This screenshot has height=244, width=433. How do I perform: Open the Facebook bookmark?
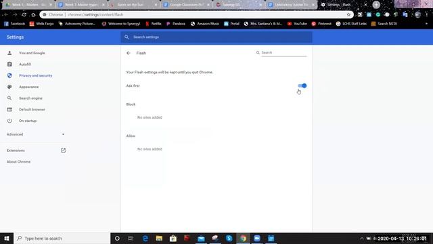click(x=15, y=24)
